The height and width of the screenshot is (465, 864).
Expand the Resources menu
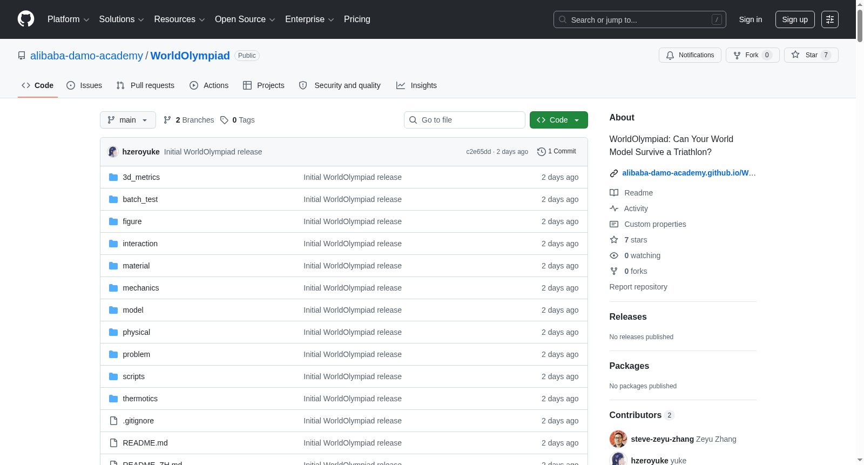point(179,19)
